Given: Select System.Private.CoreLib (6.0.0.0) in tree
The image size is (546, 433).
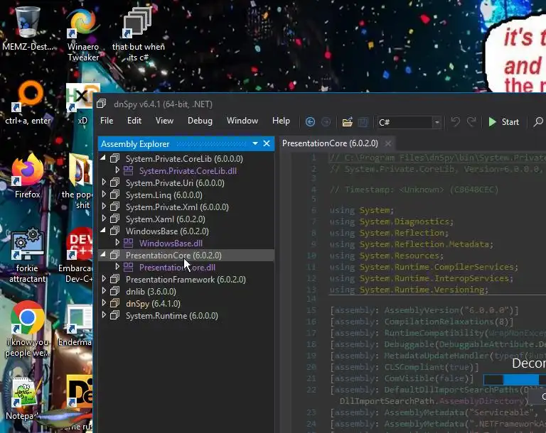Looking at the screenshot, I should coord(184,158).
